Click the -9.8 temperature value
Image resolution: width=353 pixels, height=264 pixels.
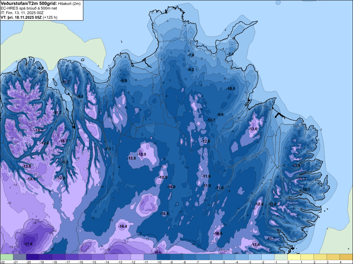(80, 96)
